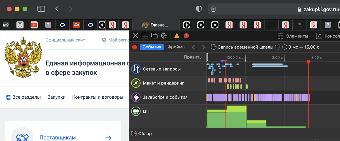Select the gray T pinned tab

click(48, 25)
